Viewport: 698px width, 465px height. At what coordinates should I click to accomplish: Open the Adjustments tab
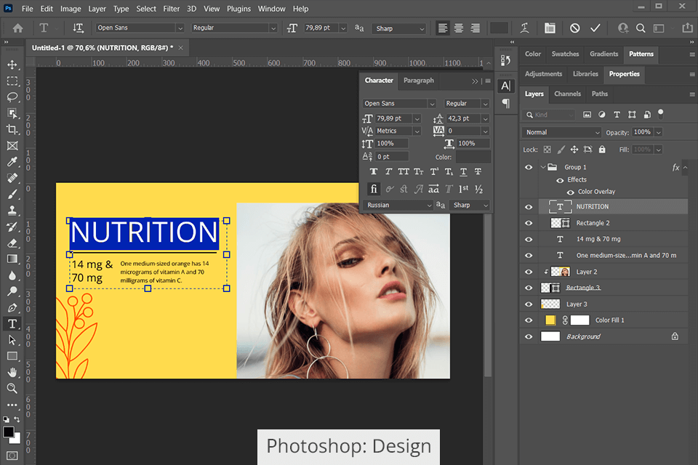pos(543,74)
